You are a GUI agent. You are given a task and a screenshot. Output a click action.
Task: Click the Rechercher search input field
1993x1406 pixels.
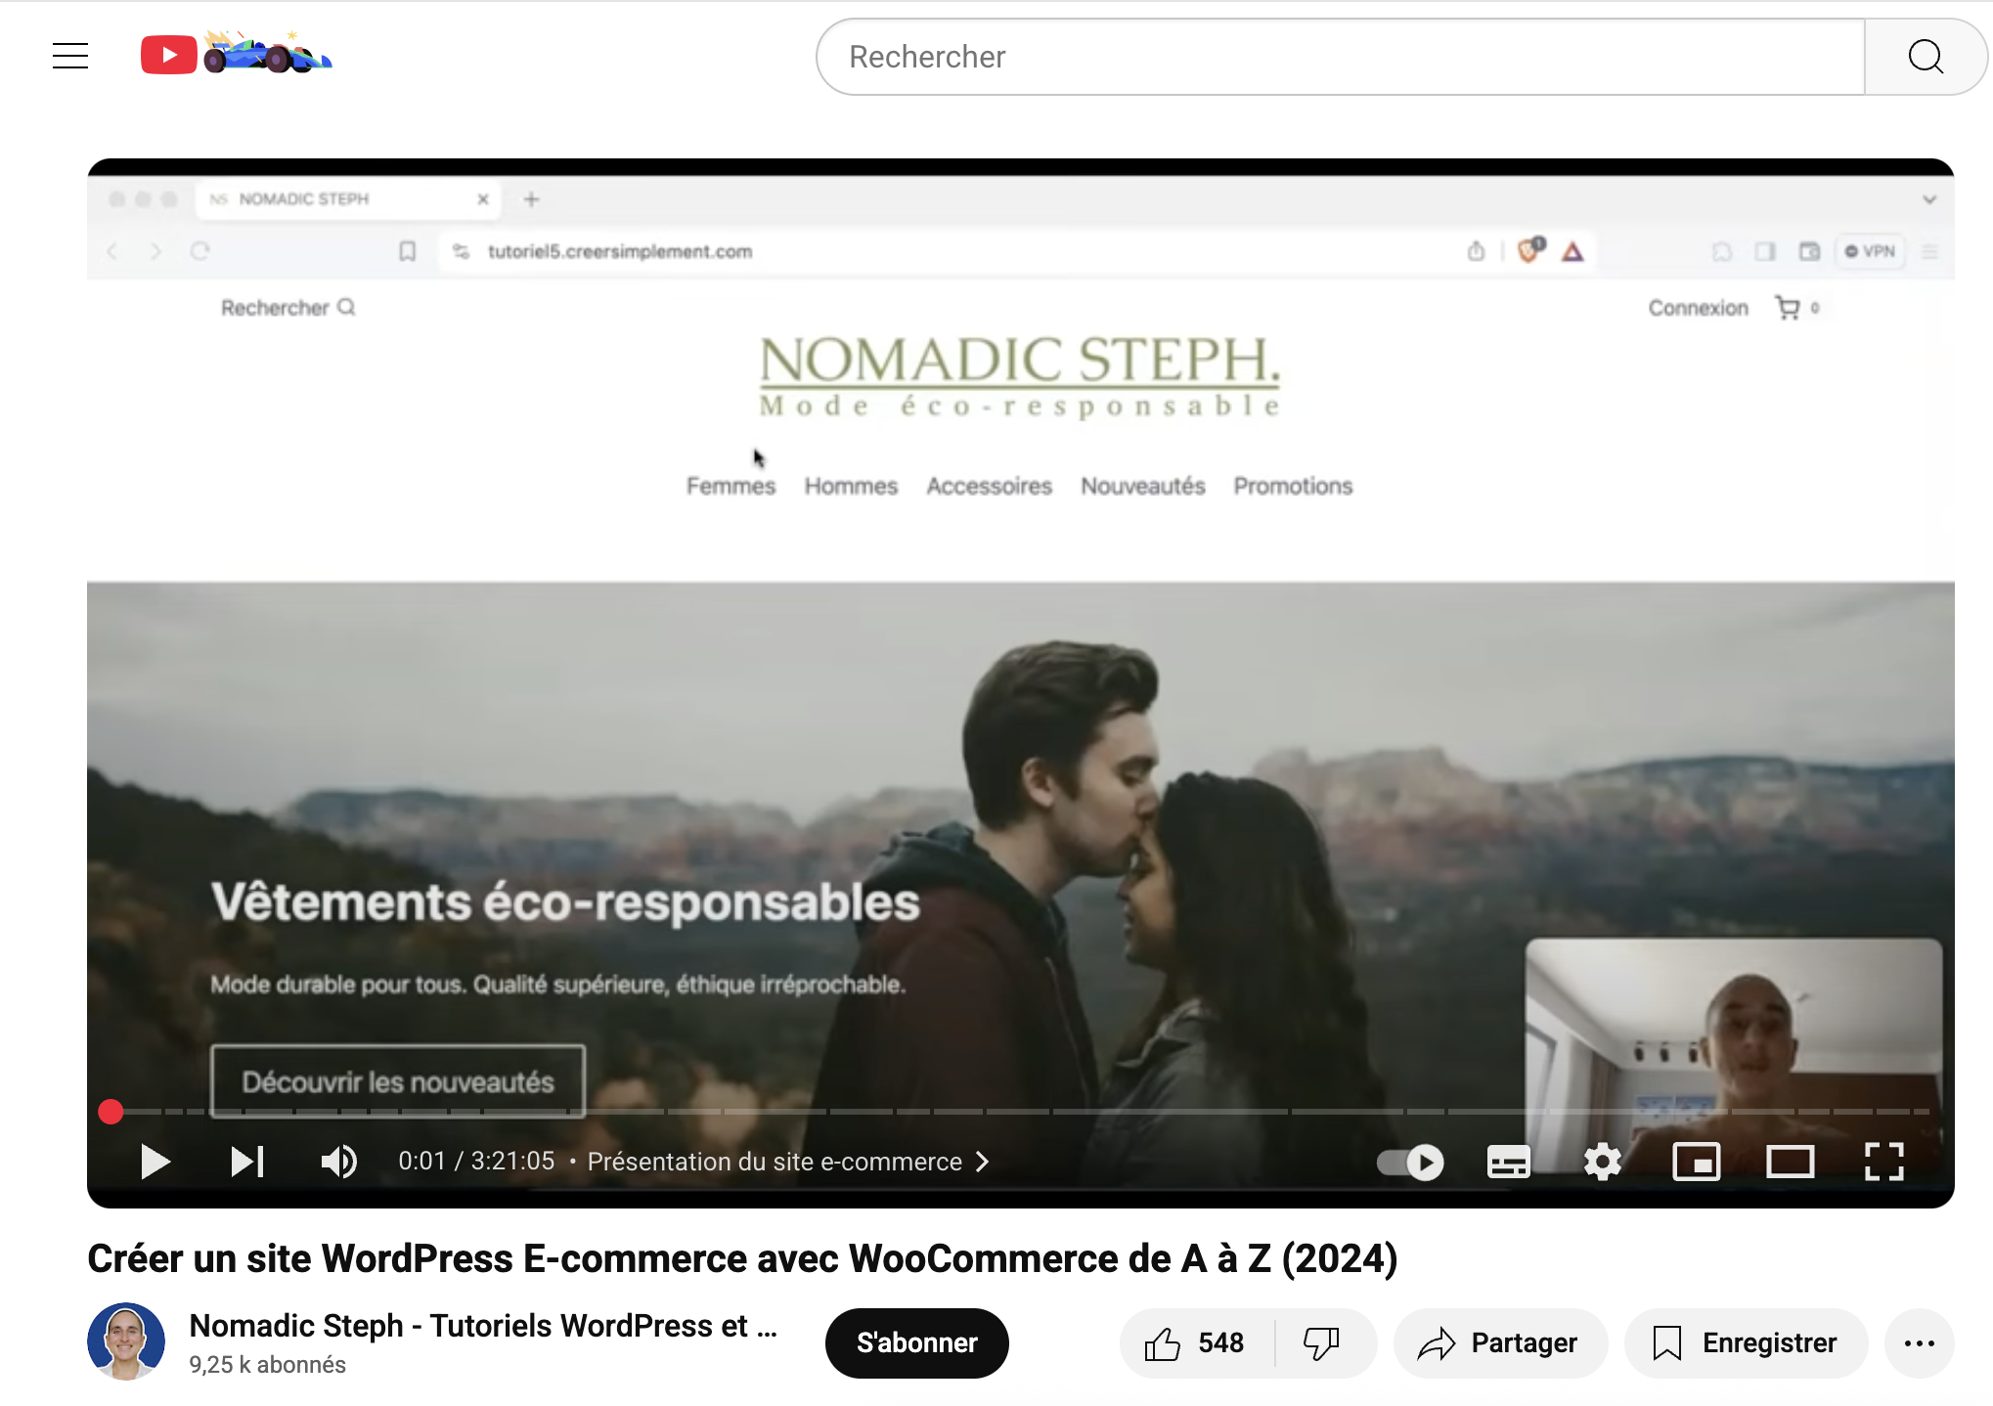coord(1340,57)
